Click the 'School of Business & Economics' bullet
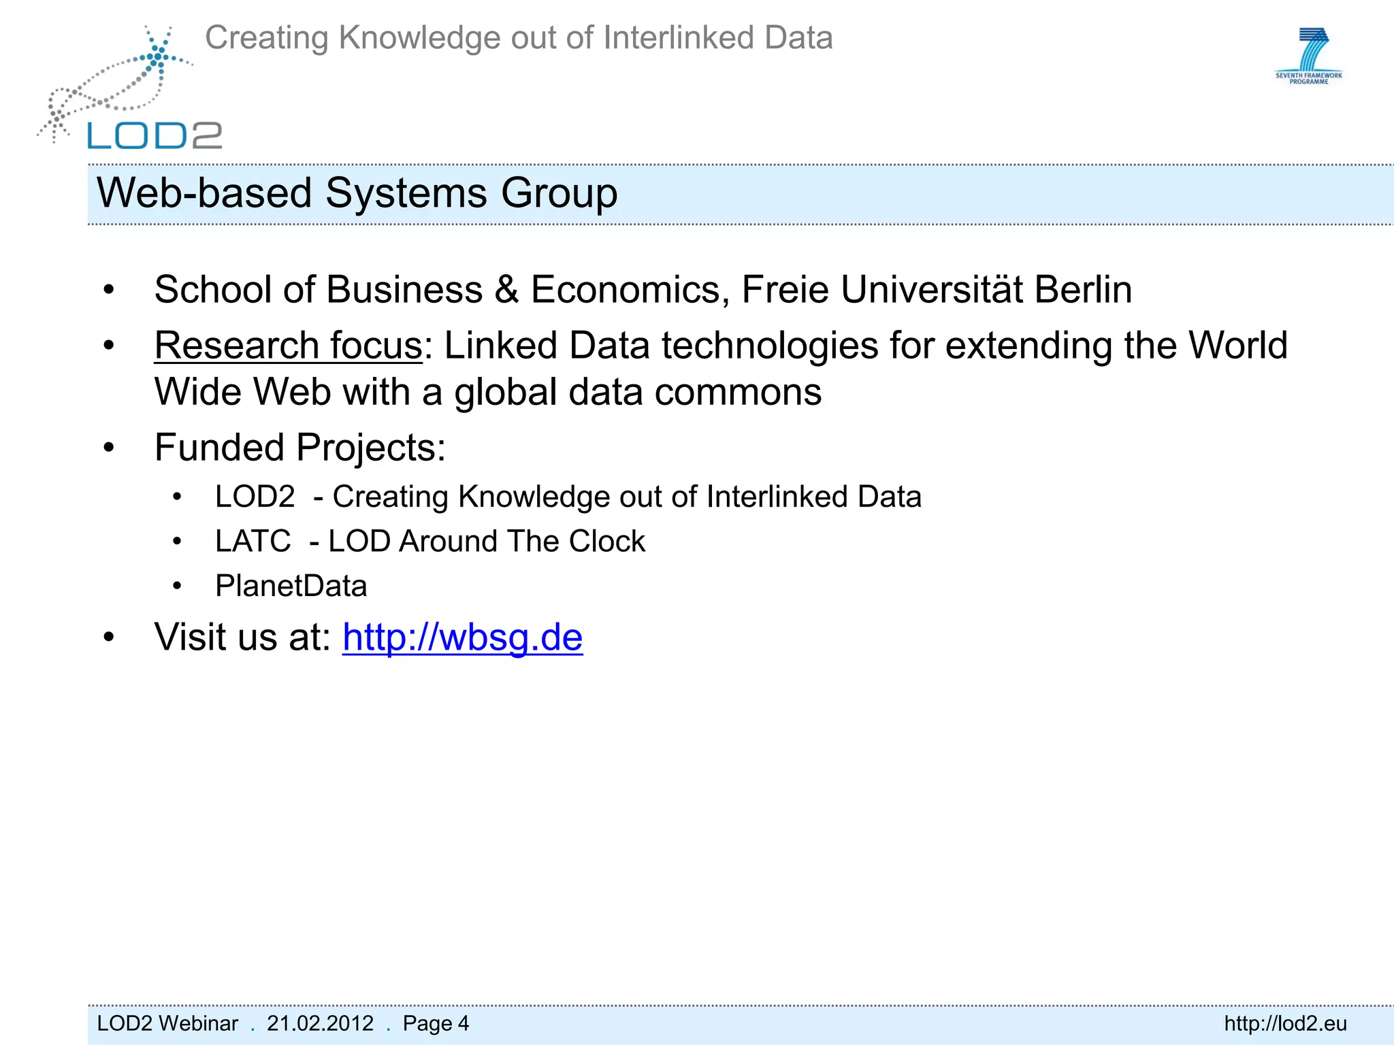Image resolution: width=1394 pixels, height=1045 pixels. pos(643,290)
